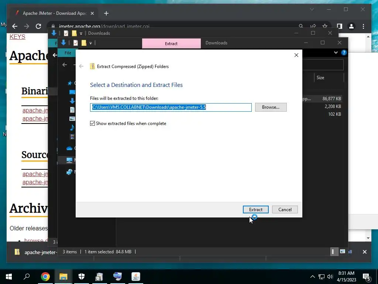Select Network icon in navigation pane
The width and height of the screenshot is (378, 284).
69,172
